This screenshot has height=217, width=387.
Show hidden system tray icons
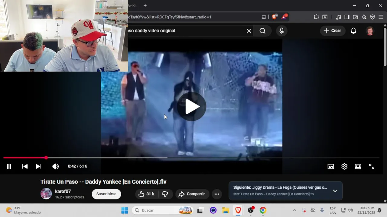pos(295,210)
